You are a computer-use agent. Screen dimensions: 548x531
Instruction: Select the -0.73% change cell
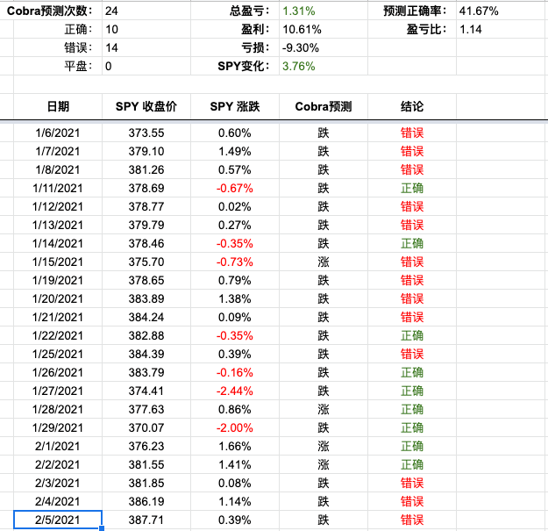pos(234,262)
